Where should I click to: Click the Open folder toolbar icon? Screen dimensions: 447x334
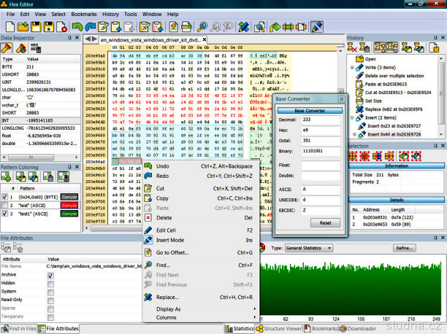pos(21,27)
